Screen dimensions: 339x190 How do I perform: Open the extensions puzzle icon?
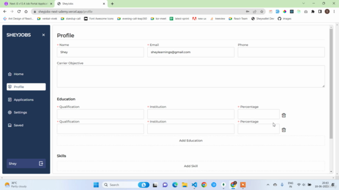click(x=313, y=12)
